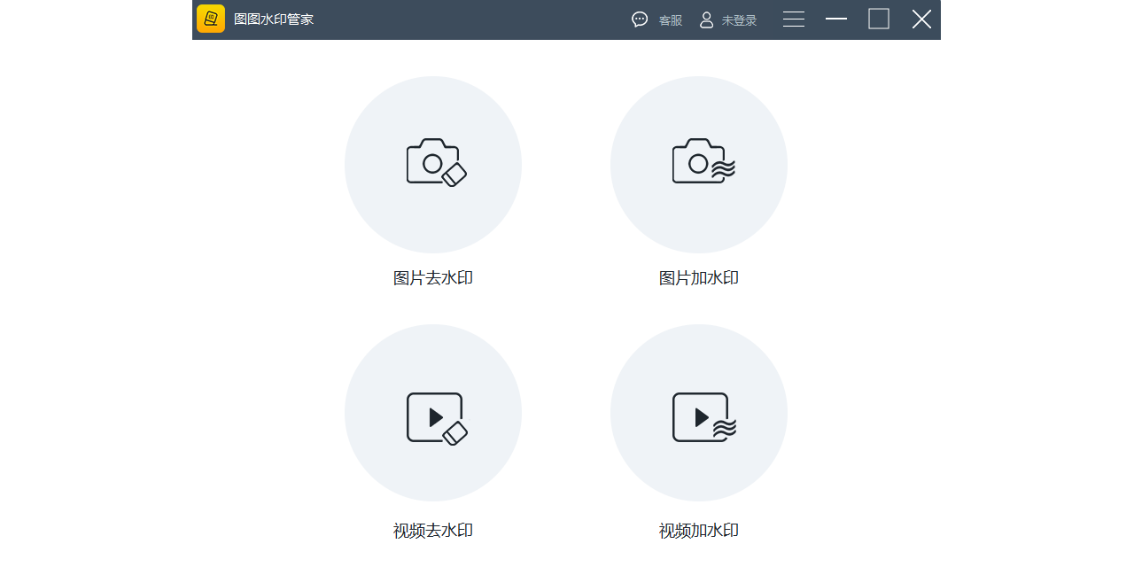Click the 视频去水印 label

pos(433,531)
